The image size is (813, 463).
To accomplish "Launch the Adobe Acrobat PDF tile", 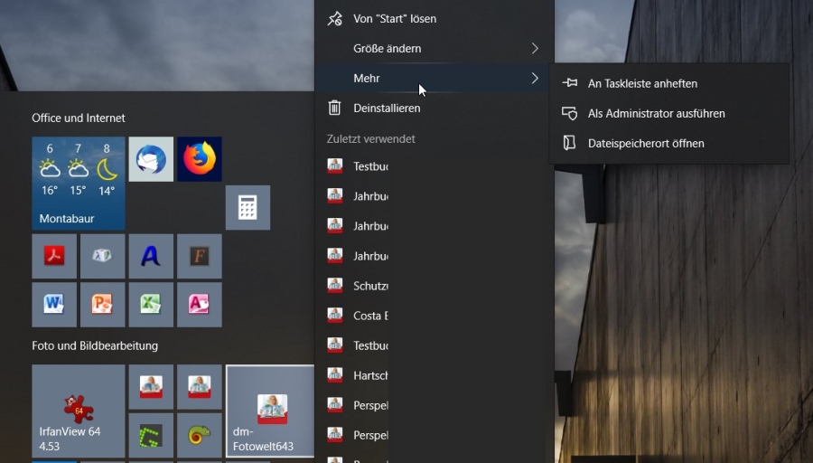I will 54,256.
